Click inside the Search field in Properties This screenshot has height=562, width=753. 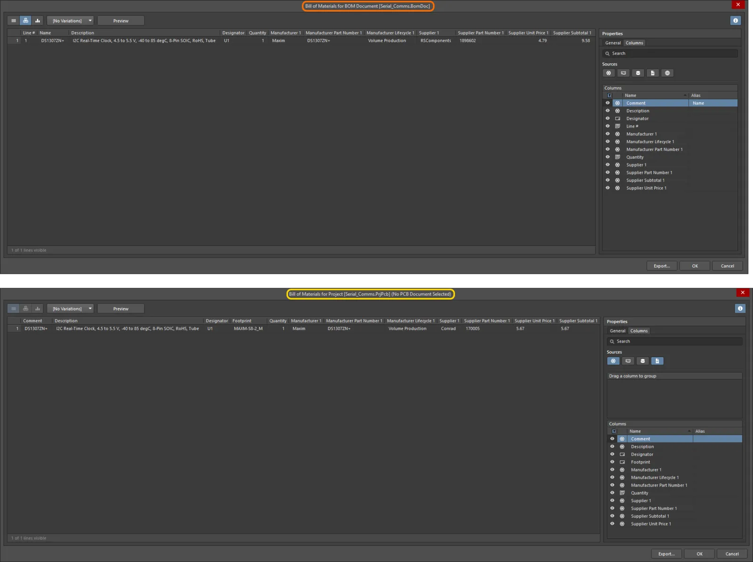coord(668,53)
